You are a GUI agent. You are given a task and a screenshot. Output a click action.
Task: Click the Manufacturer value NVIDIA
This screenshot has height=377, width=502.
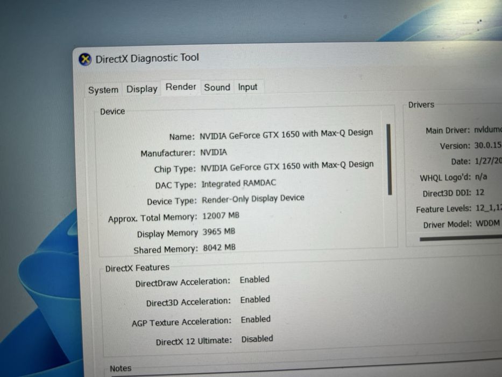[x=214, y=152]
